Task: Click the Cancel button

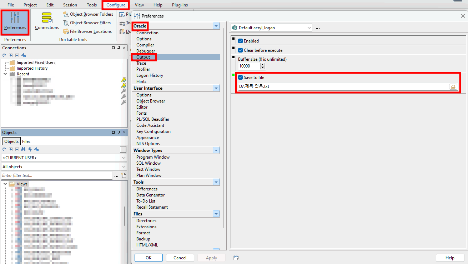Action: click(180, 258)
